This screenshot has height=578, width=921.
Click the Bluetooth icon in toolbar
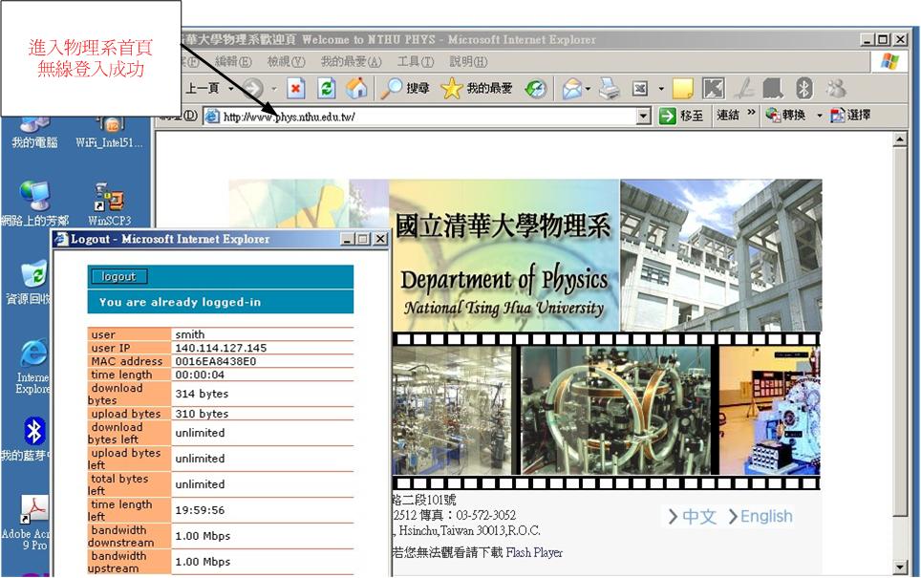(x=803, y=88)
